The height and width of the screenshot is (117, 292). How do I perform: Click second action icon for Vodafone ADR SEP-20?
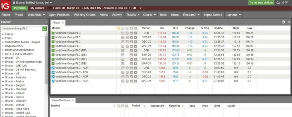[x=127, y=72]
